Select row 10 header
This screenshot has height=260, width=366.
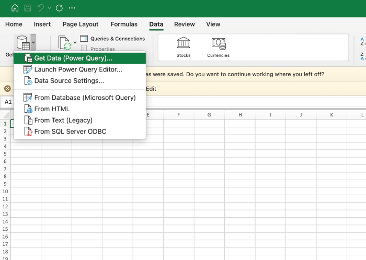pyautogui.click(x=5, y=192)
